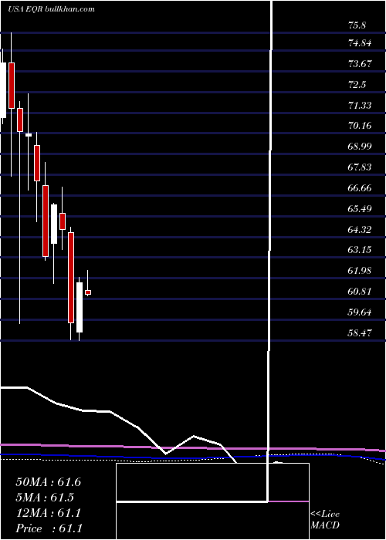Viewport: 386px width, 540px height.
Task: Click the 61.98 price level label
Action: click(360, 271)
